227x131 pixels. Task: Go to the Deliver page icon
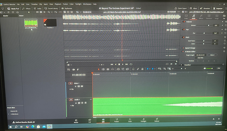point(157,120)
